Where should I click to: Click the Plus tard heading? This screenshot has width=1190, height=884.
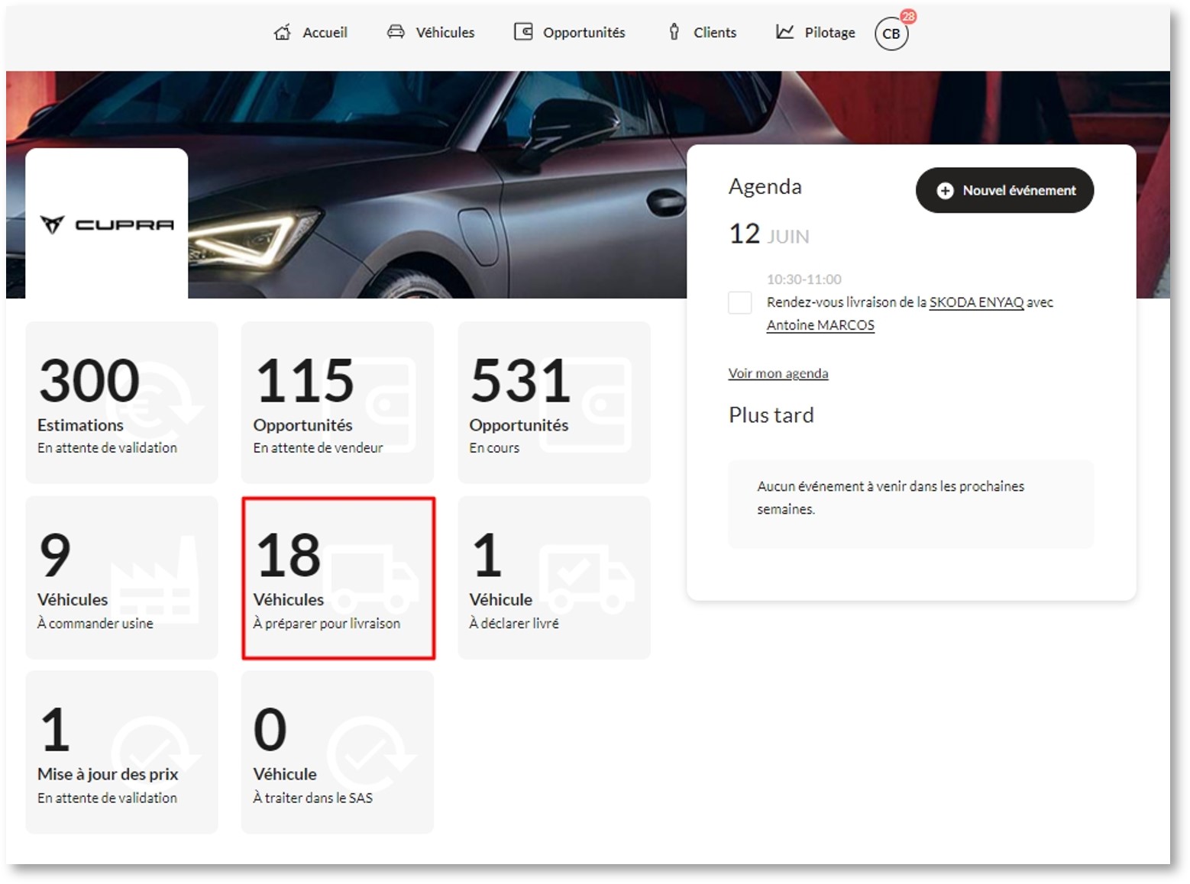click(771, 415)
